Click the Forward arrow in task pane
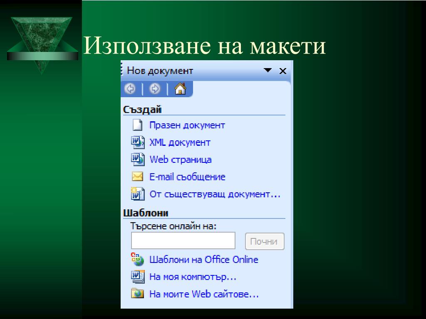 pos(155,89)
